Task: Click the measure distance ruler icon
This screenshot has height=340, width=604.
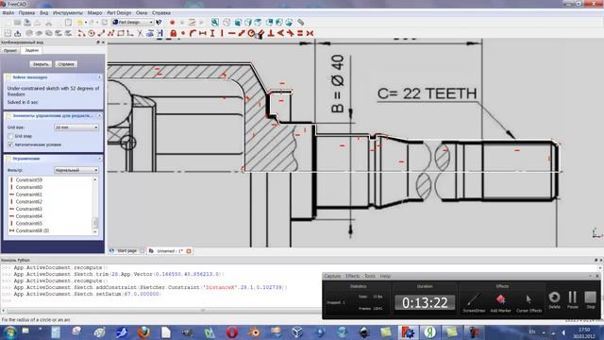Action: click(301, 23)
